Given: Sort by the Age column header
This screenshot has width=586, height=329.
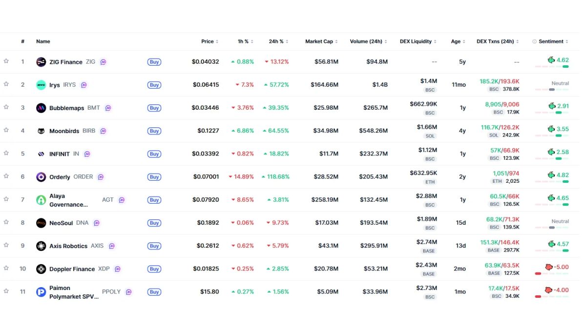Looking at the screenshot, I should pyautogui.click(x=458, y=41).
